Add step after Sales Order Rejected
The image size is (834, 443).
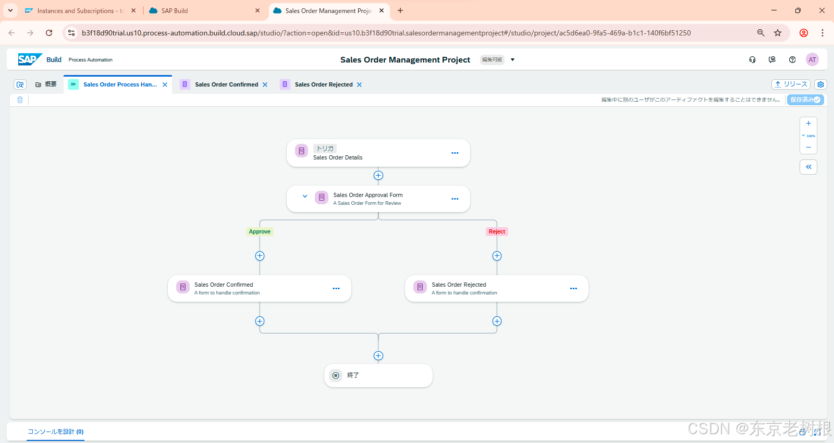point(497,321)
